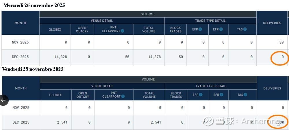Select Globex column header in 26 novembre table
289x130 pixels.
coord(55,29)
